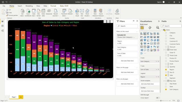This screenshot has width=182, height=102.
Task: Expand the Order Date hierarchy
Action: click(x=164, y=50)
